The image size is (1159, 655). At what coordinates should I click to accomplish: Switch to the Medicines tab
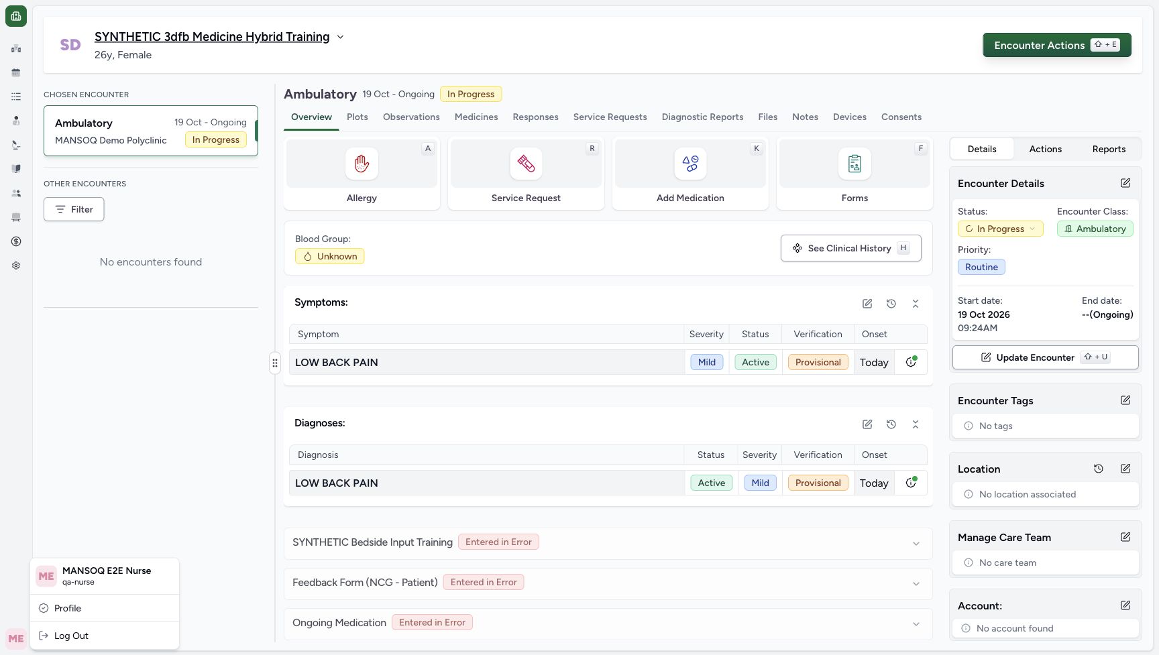click(476, 117)
